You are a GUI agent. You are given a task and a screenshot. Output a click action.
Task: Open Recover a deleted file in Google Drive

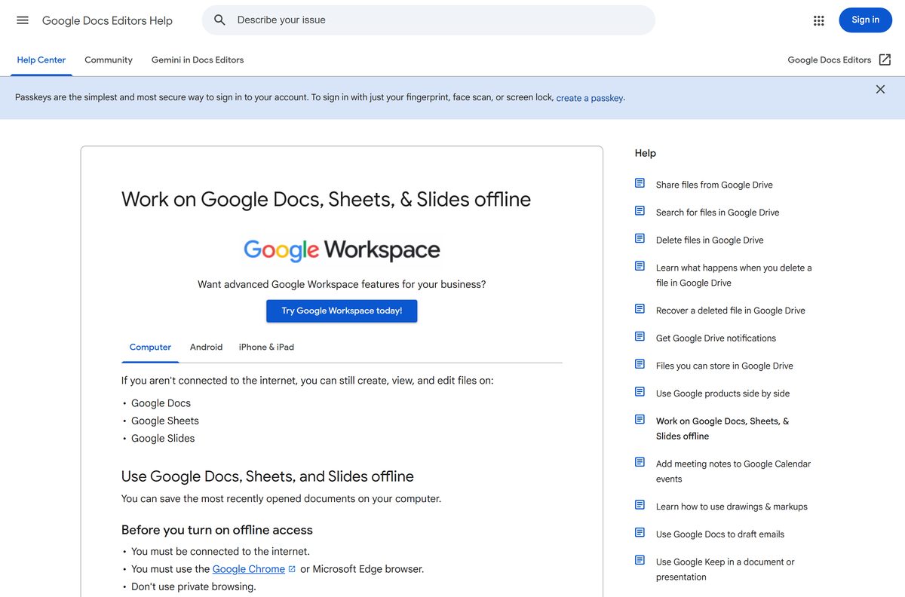click(x=731, y=311)
